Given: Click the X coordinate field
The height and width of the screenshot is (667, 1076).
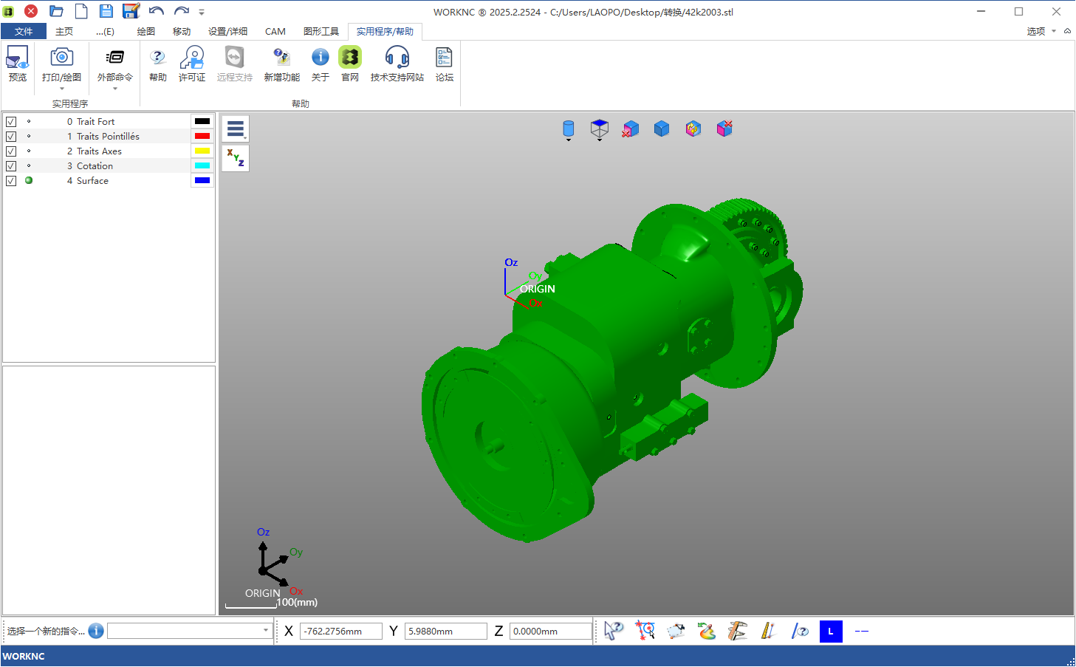Looking at the screenshot, I should [x=341, y=632].
